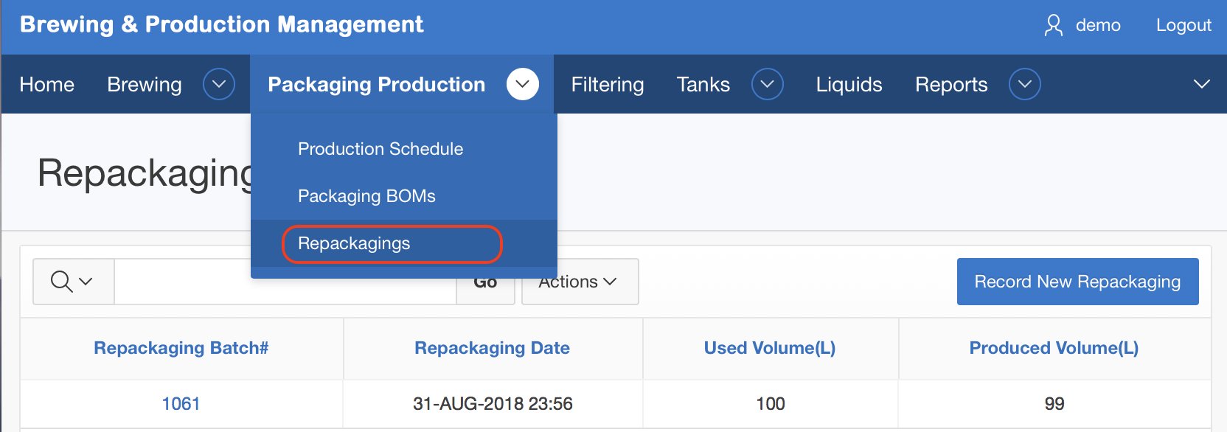Viewport: 1227px width, 432px height.
Task: Click the search magnifier icon
Action: click(x=62, y=282)
